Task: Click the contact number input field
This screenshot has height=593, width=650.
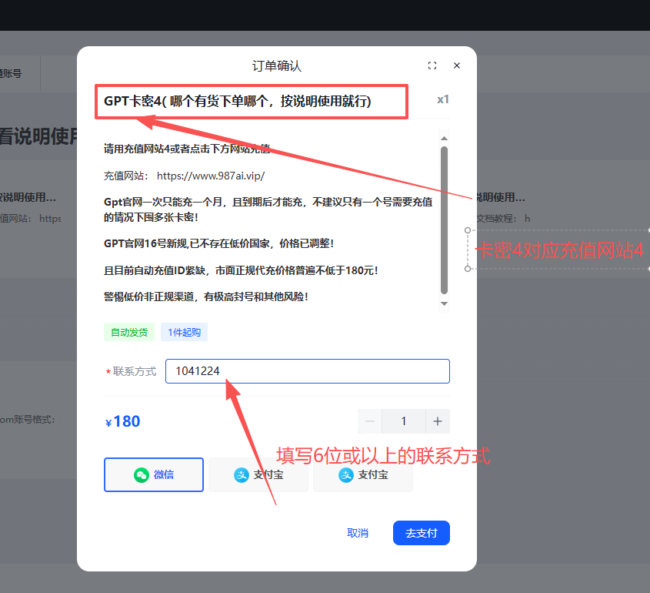Action: (308, 370)
